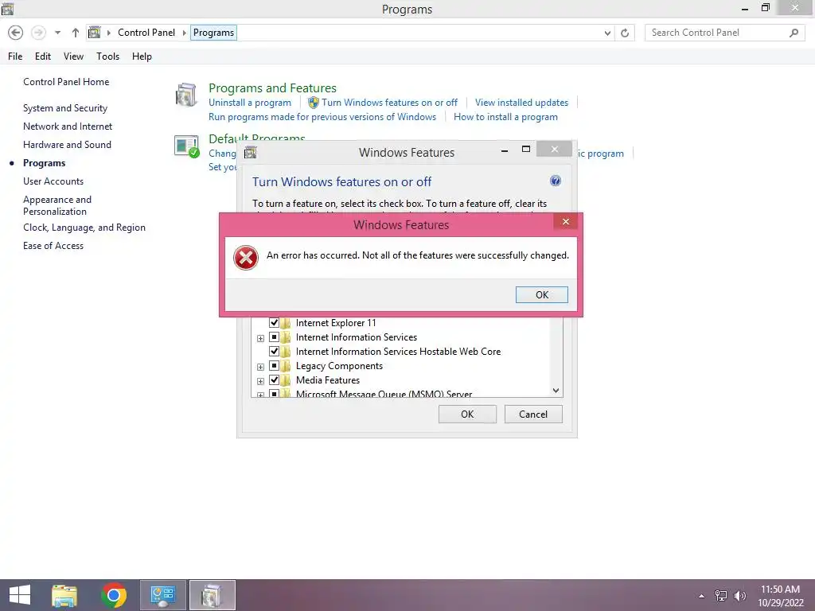The height and width of the screenshot is (611, 815).
Task: Switch to Control Panel taskbar button
Action: point(162,595)
